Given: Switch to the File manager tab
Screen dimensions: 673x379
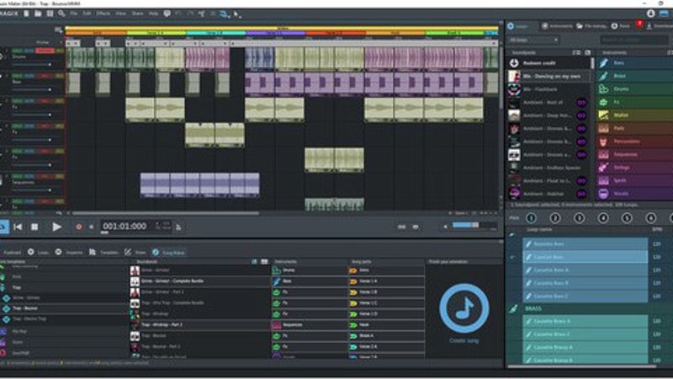Looking at the screenshot, I should click(x=591, y=26).
